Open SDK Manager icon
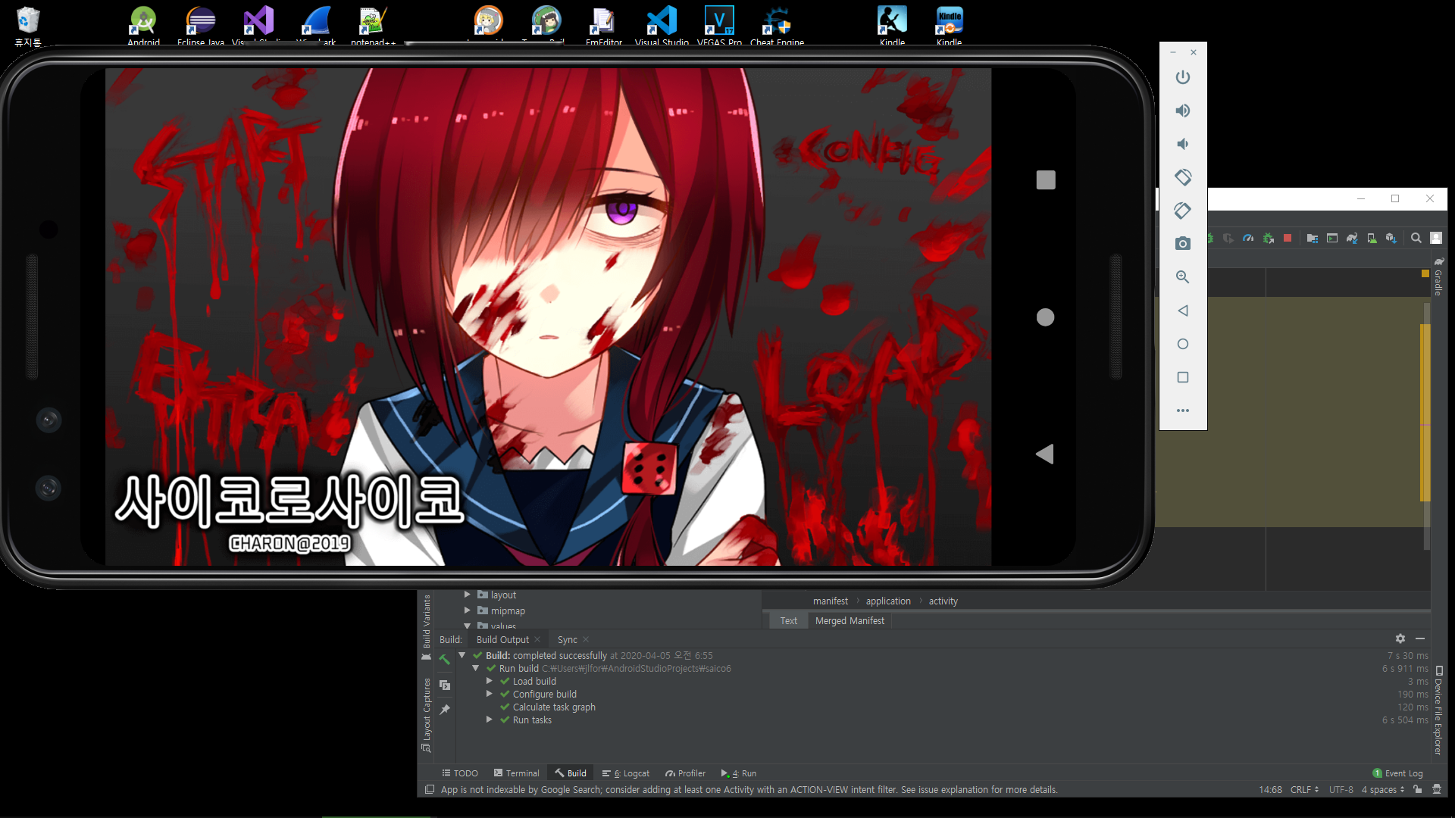This screenshot has height=818, width=1455. coord(1391,238)
